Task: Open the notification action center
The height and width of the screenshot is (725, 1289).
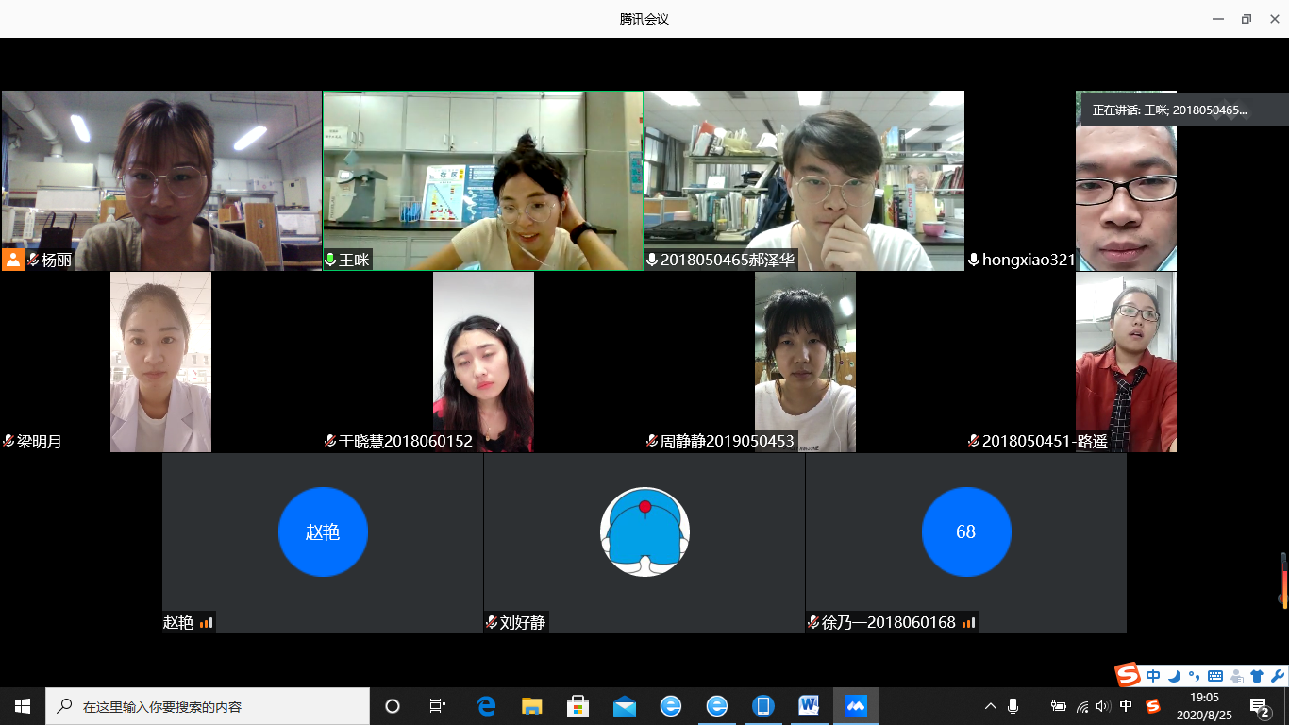Action: coord(1260,706)
